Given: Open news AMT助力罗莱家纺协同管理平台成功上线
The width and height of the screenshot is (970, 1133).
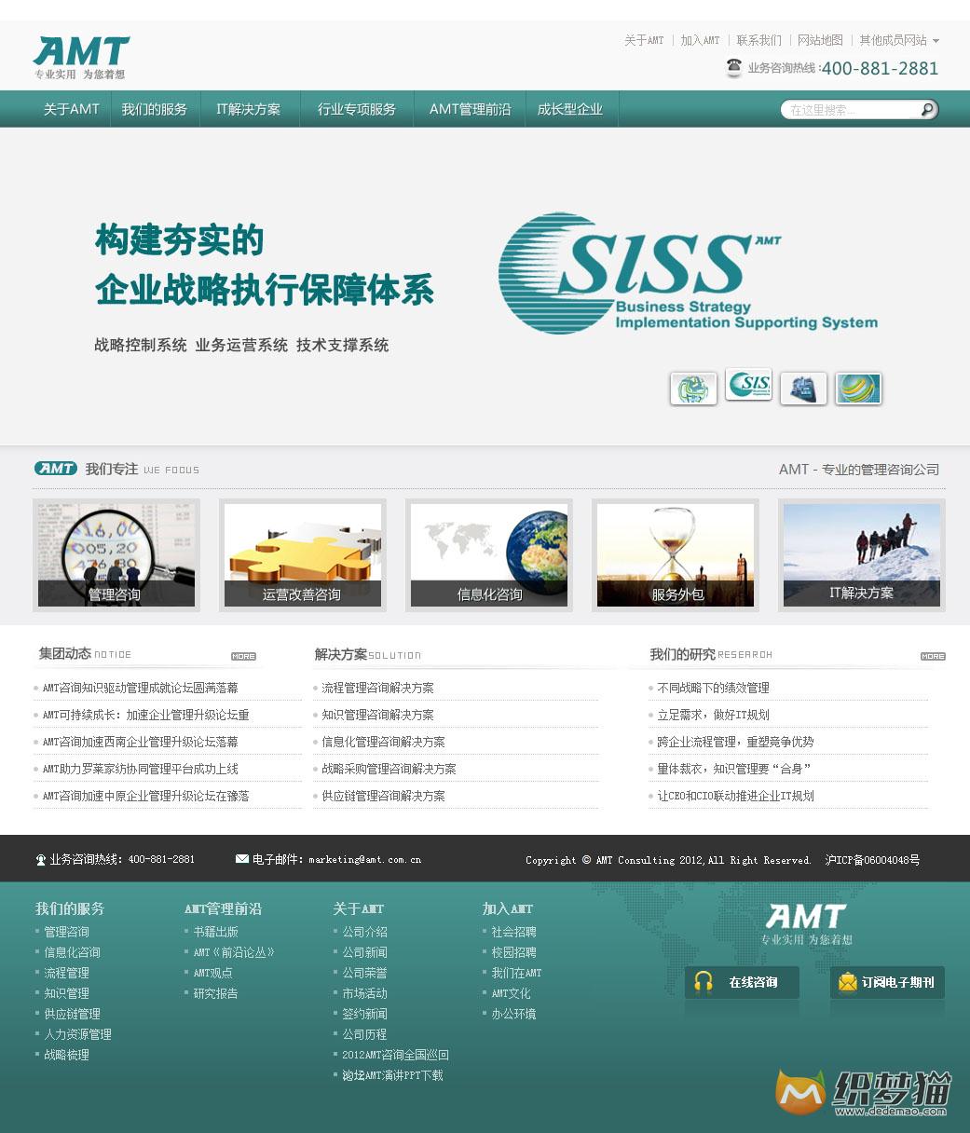Looking at the screenshot, I should point(141,769).
